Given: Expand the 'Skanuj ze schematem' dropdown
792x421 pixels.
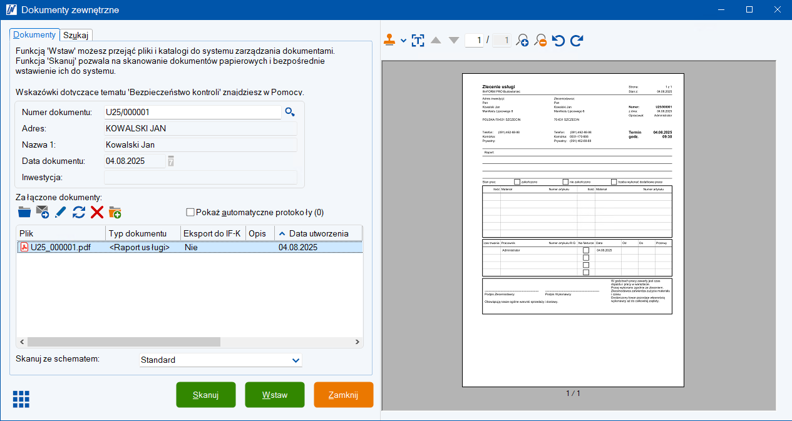Looking at the screenshot, I should point(296,360).
